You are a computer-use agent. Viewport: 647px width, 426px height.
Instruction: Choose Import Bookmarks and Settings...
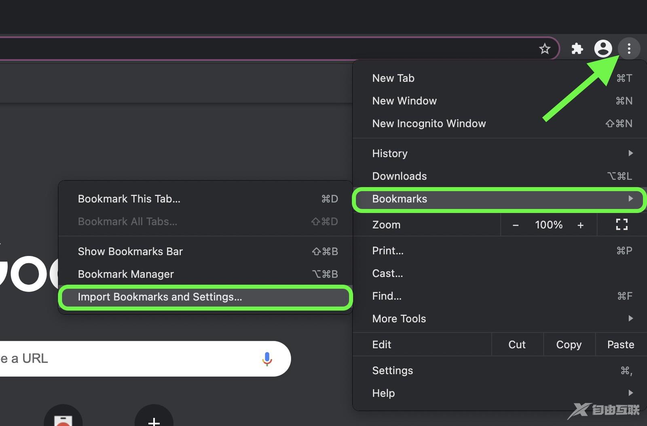coord(205,297)
